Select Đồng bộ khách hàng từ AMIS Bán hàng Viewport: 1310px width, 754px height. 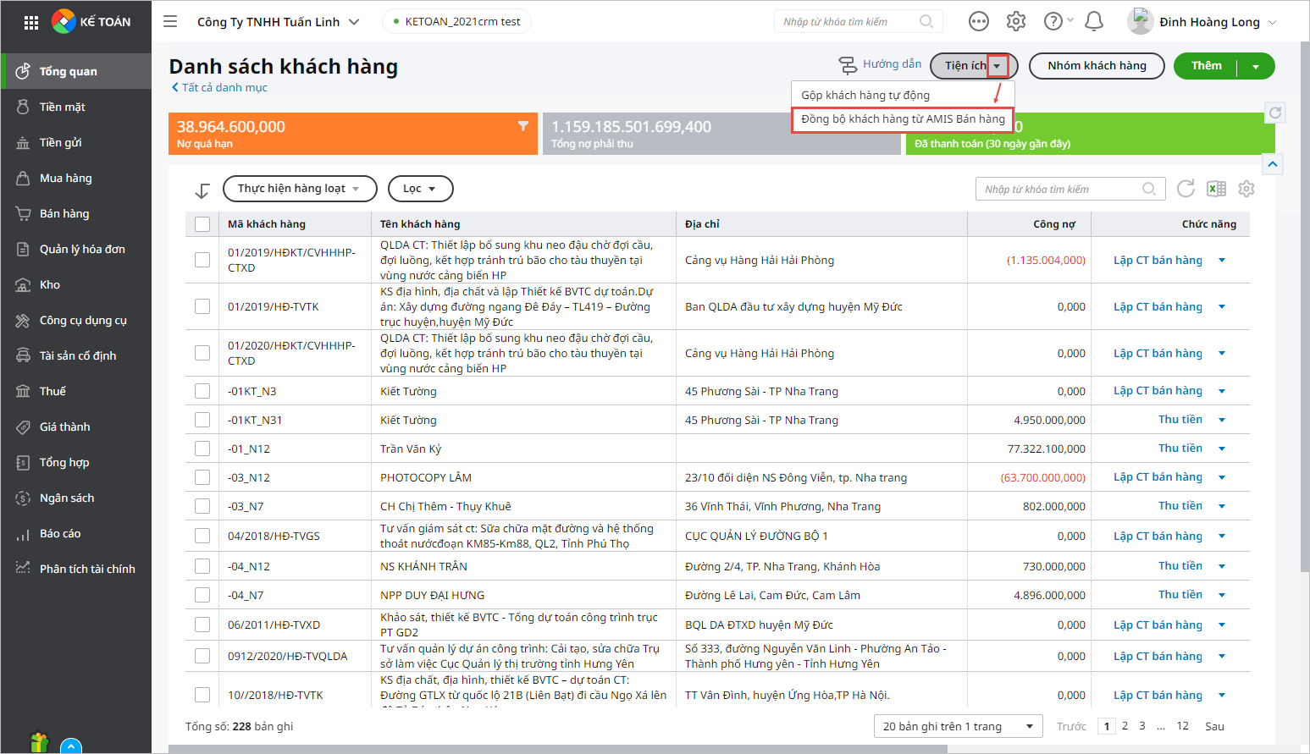903,119
